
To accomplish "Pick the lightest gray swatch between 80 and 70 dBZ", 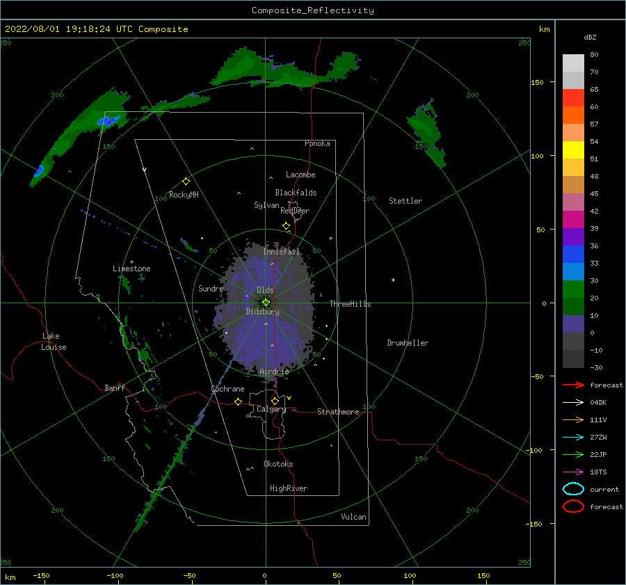I will tap(573, 63).
